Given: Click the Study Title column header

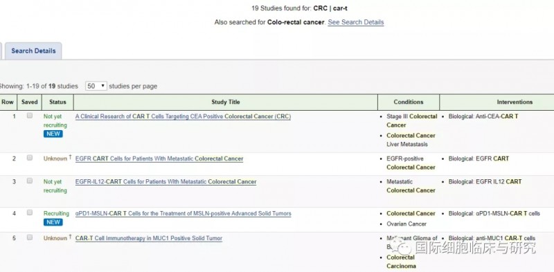Looking at the screenshot, I should coord(226,102).
